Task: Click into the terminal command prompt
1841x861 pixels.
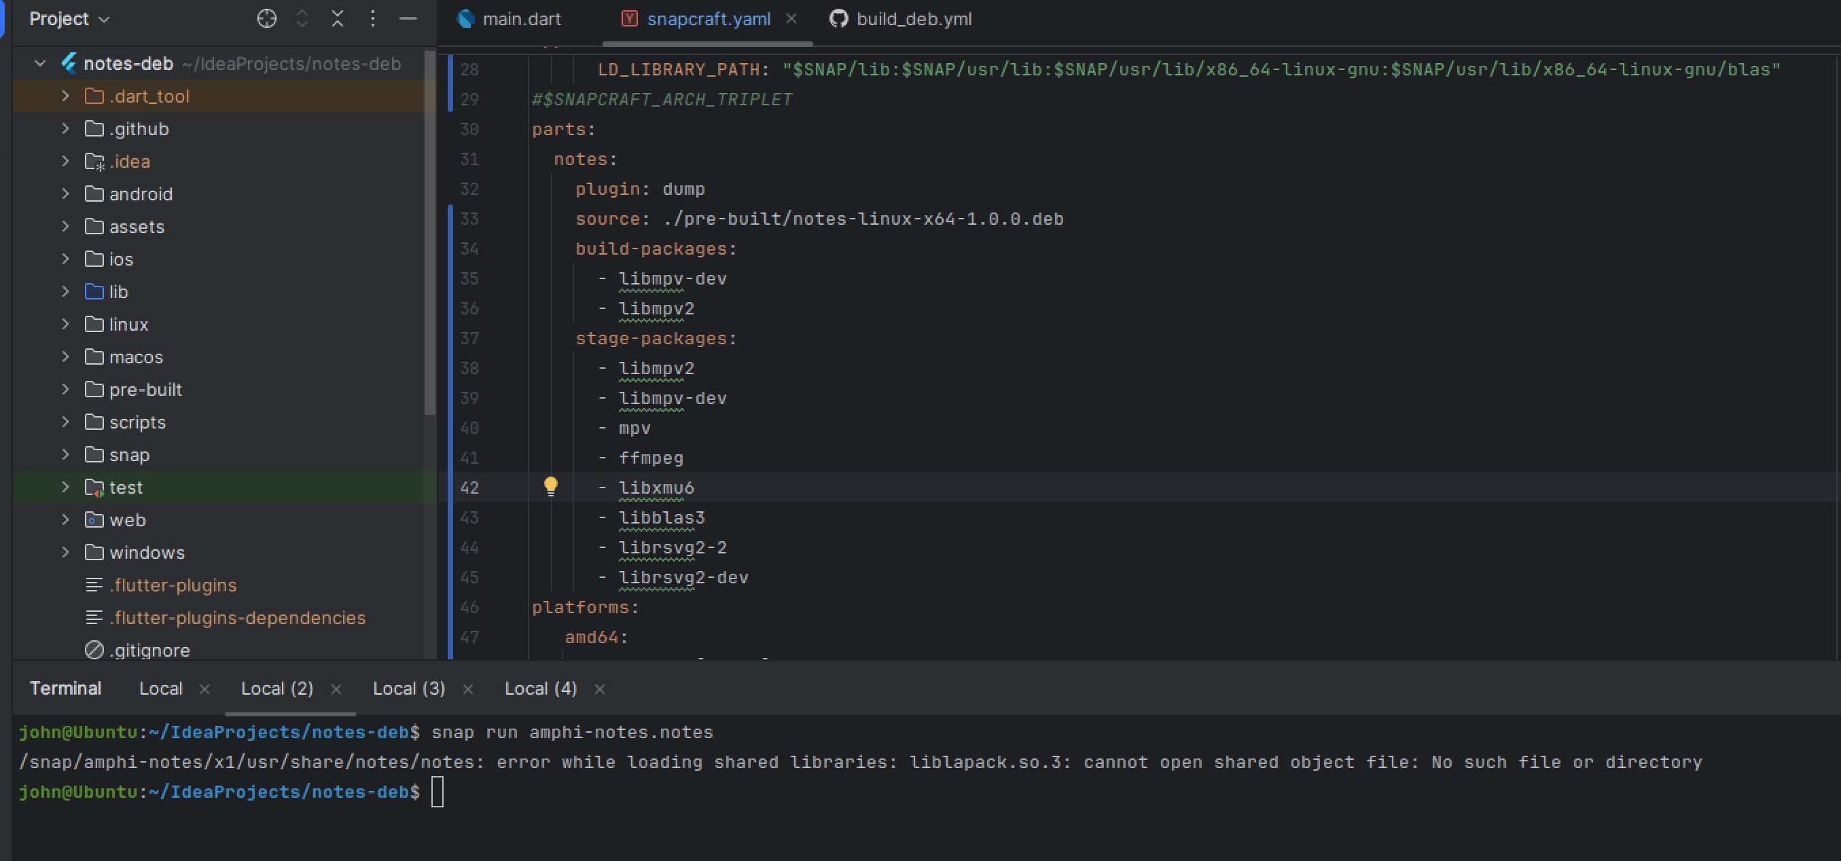Action: pyautogui.click(x=438, y=792)
